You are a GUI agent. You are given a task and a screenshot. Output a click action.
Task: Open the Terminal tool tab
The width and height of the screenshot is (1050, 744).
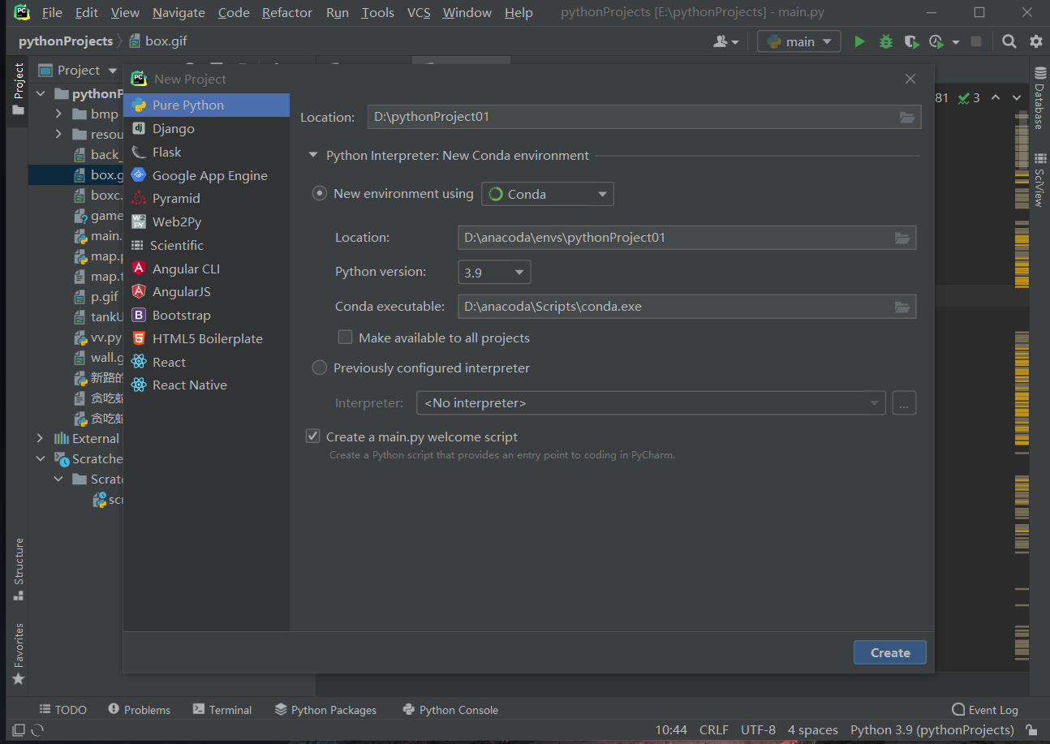pos(222,710)
